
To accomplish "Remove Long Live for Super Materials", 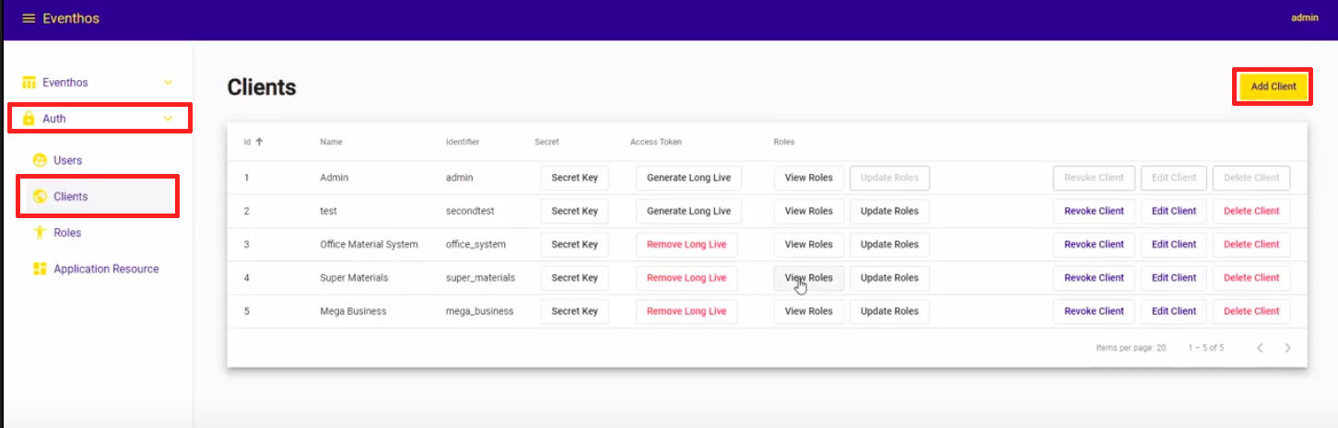I will [x=687, y=277].
